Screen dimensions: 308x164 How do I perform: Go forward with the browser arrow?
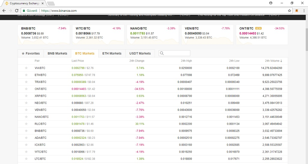click(11, 11)
